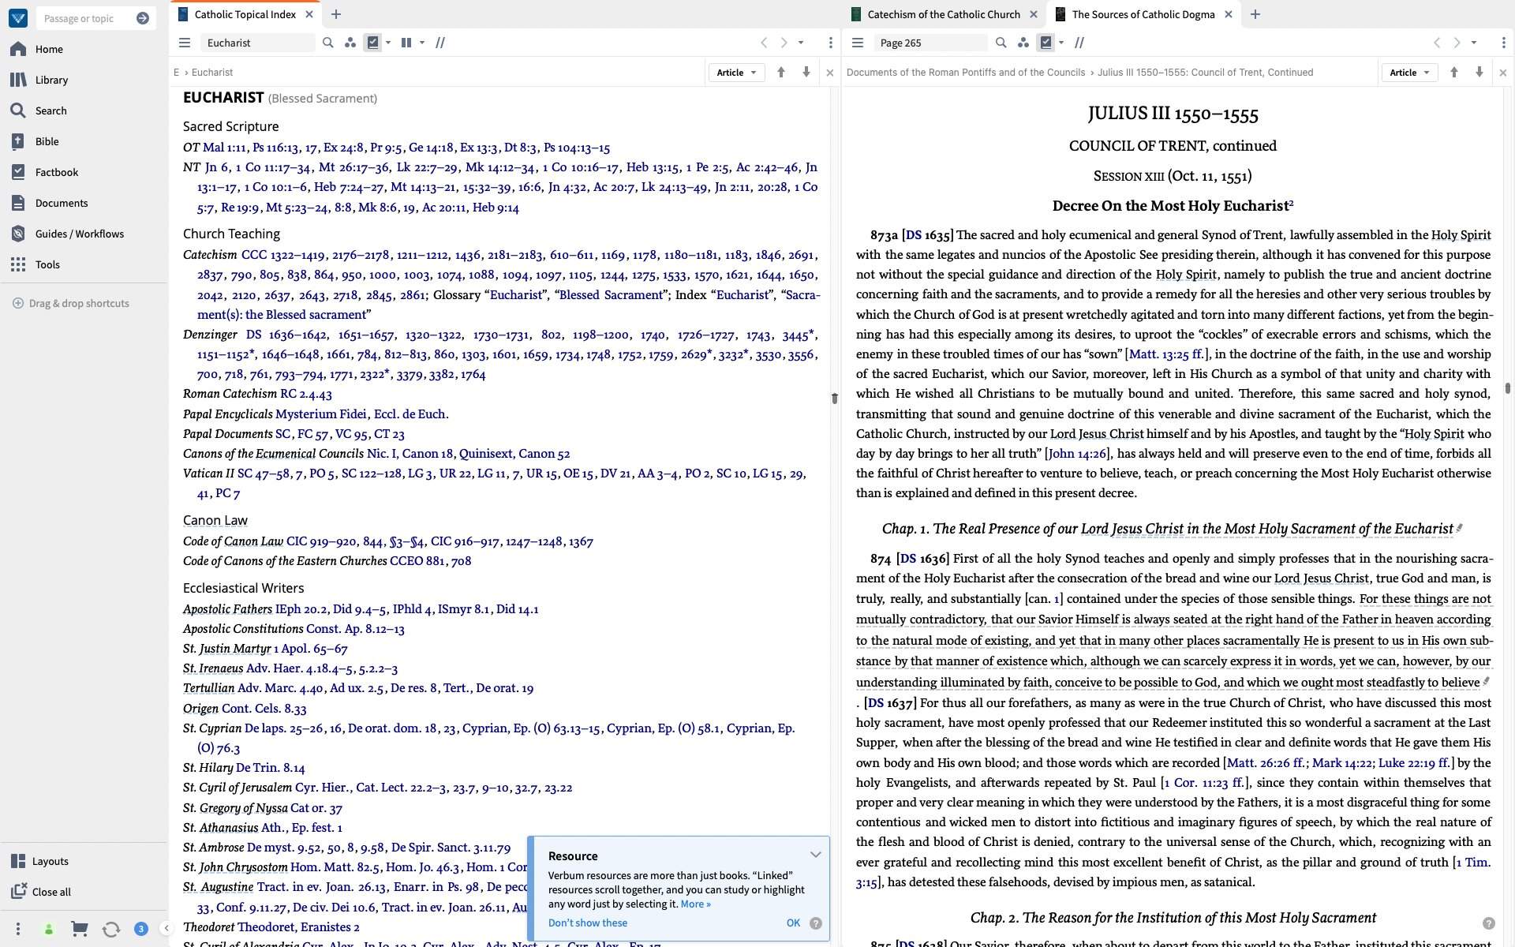Screen dimensions: 1515x947
Task: Click the sync refresh icon
Action: point(111,929)
